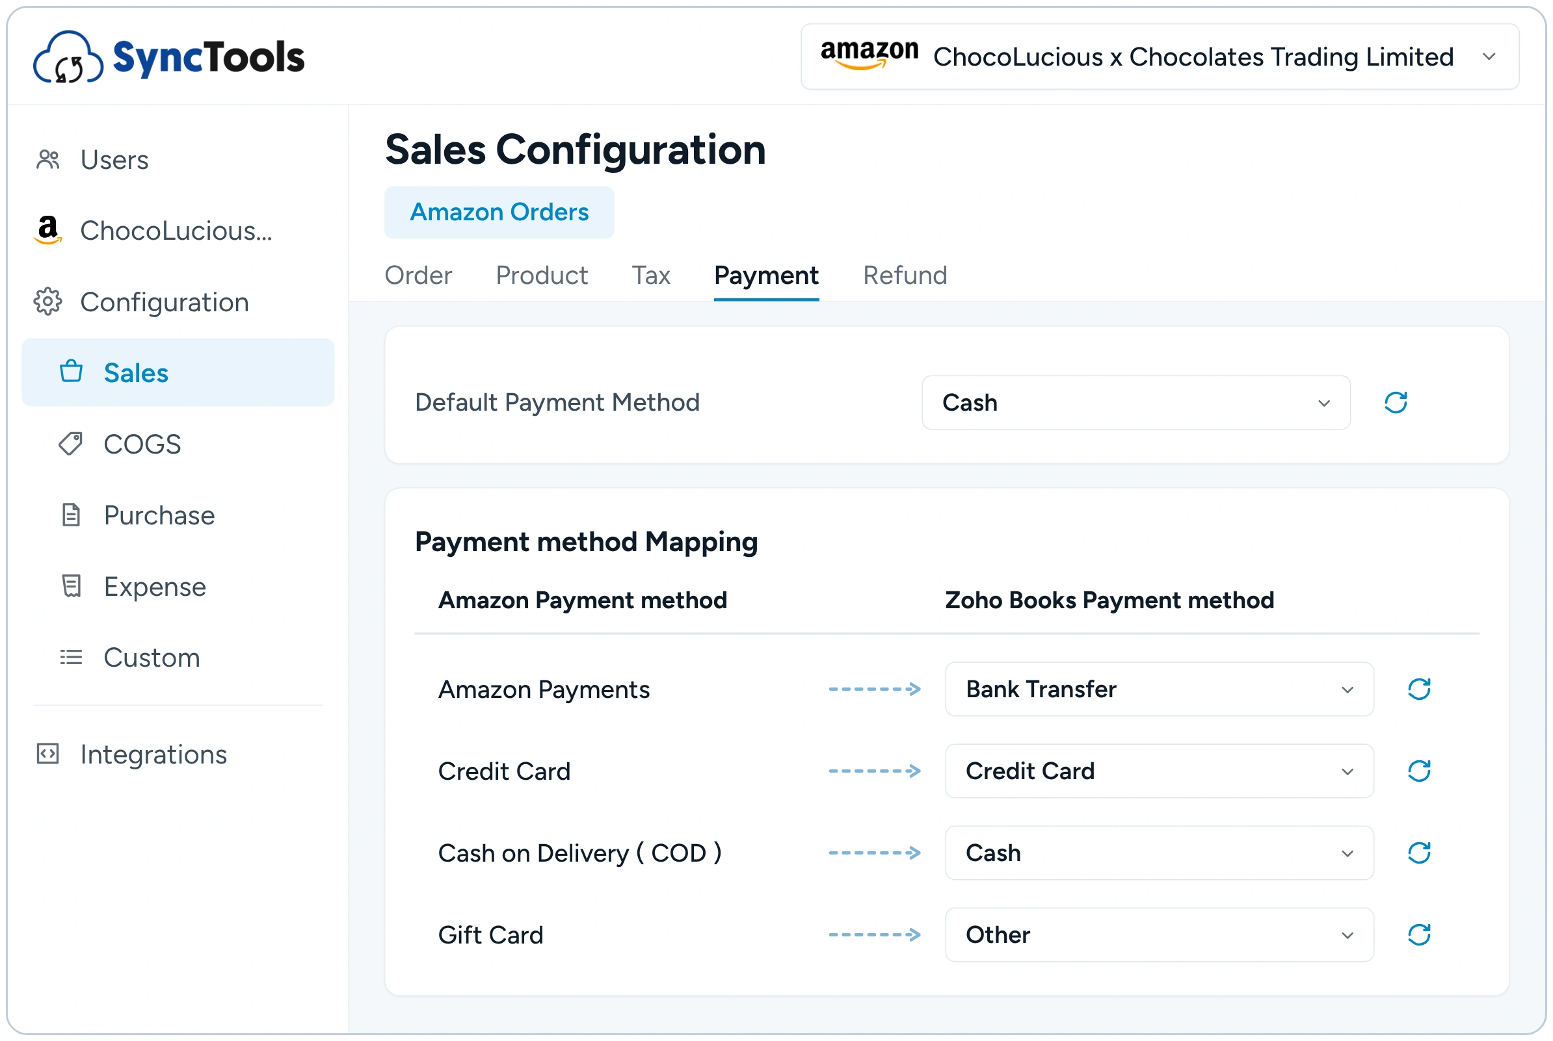Refresh the Cash on Delivery mapping row
The width and height of the screenshot is (1553, 1041).
pyautogui.click(x=1420, y=853)
